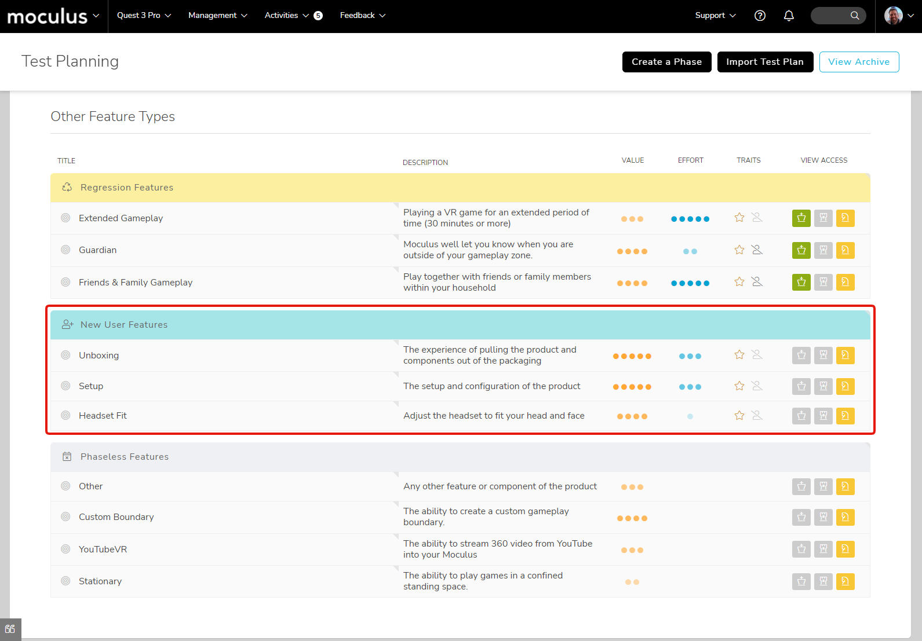Open the help question mark icon
Viewport: 922px width, 641px height.
tap(760, 16)
